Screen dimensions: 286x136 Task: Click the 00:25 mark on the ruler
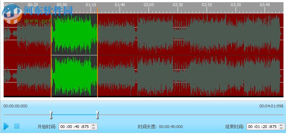[33, 5]
